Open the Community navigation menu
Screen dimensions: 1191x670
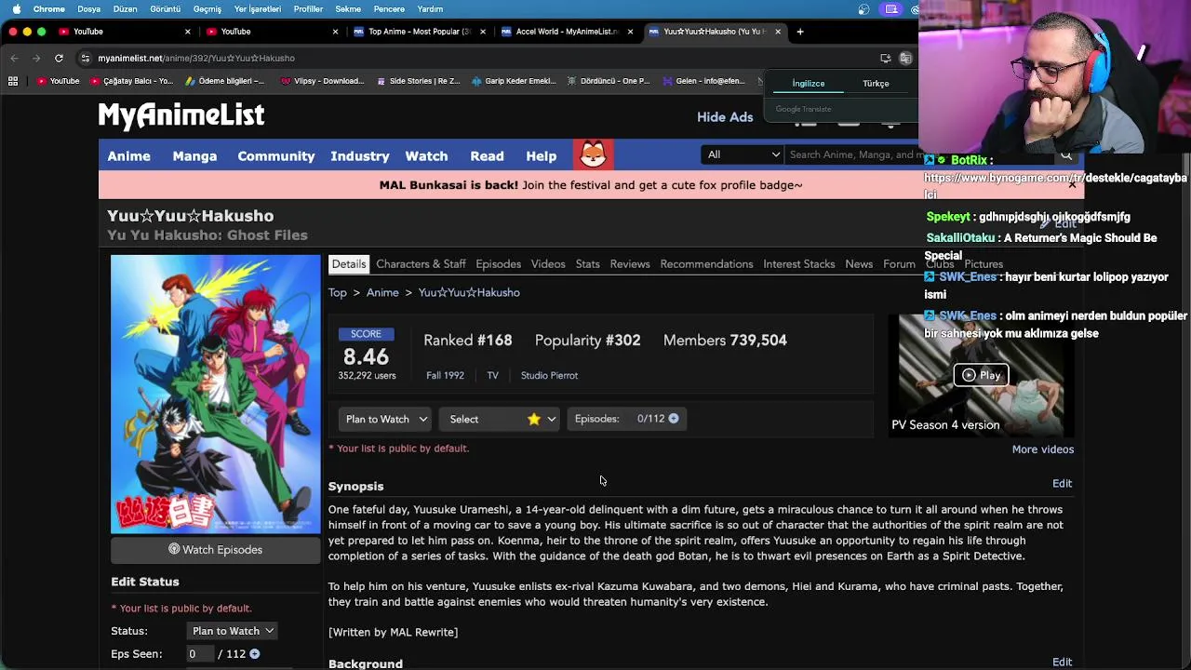coord(276,156)
